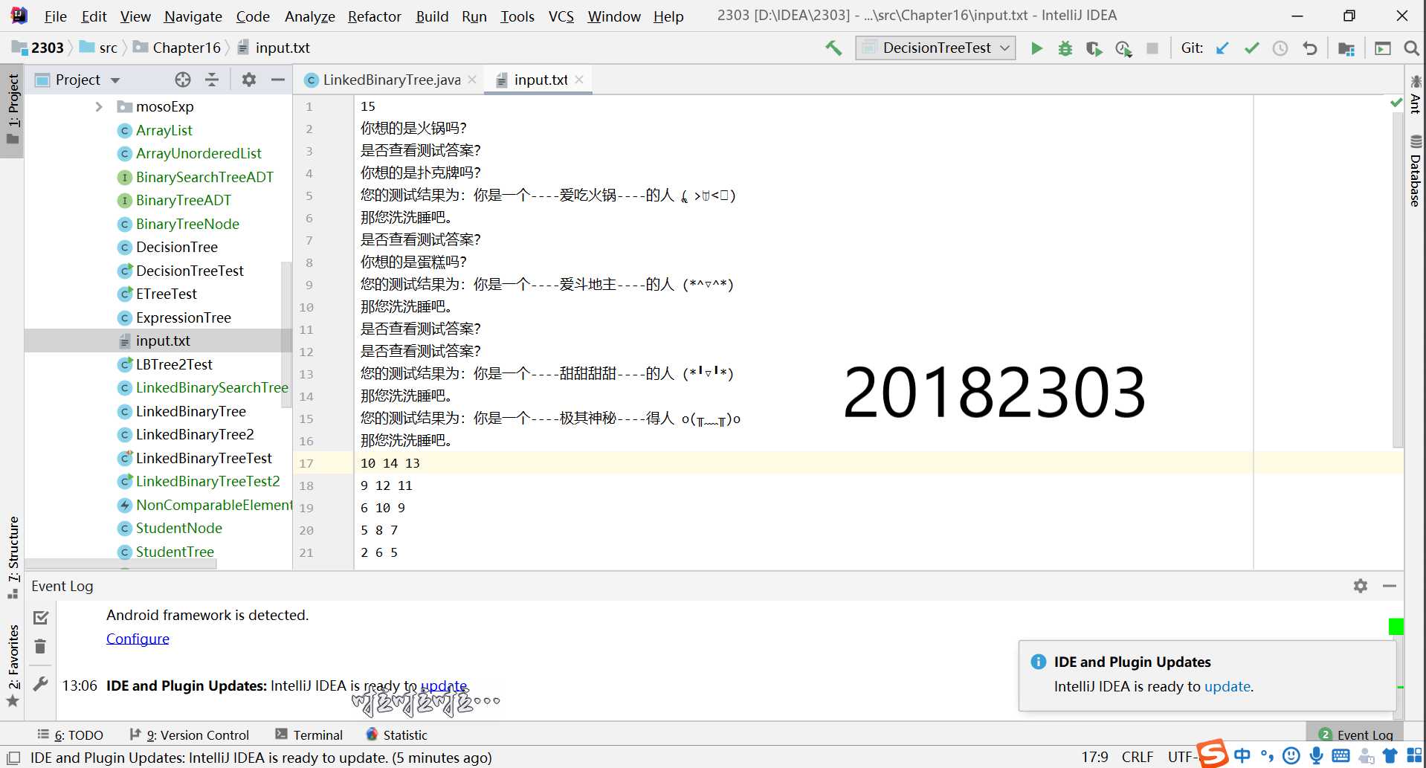Viewport: 1426px width, 768px height.
Task: Open the Analyze menu
Action: pos(309,16)
